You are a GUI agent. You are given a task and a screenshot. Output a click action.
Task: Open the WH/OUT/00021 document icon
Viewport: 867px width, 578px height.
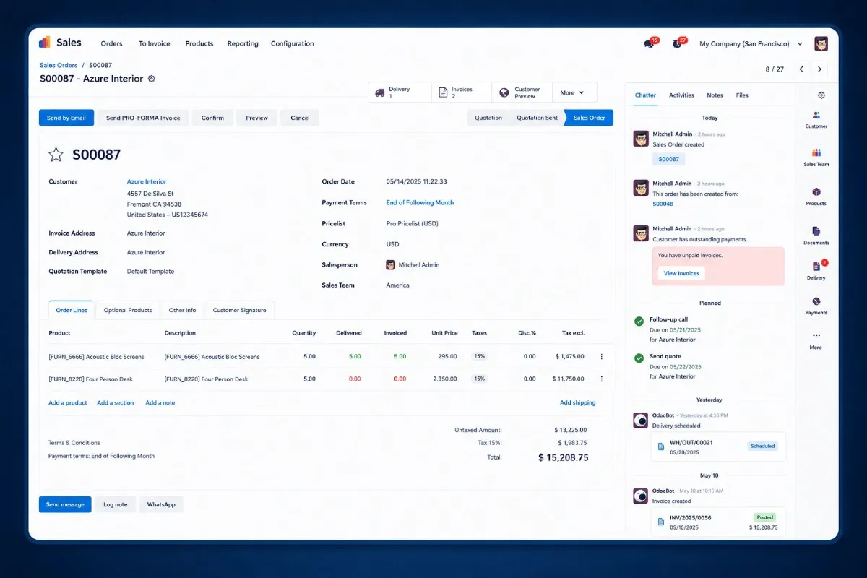[x=660, y=447]
